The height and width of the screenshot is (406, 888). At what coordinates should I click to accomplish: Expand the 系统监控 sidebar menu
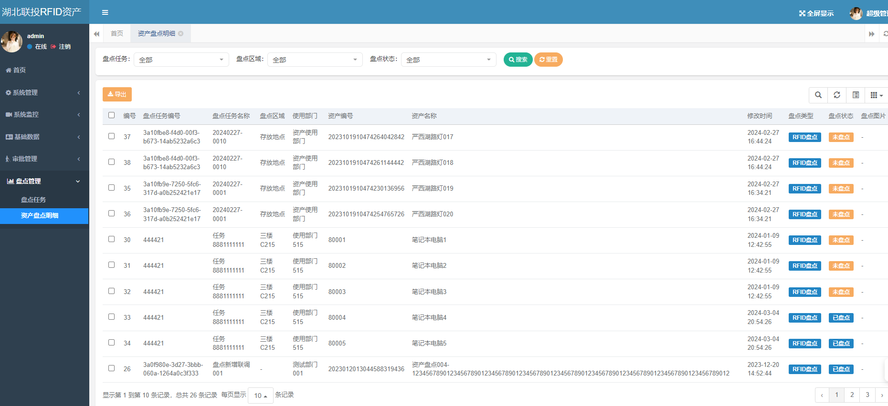44,114
